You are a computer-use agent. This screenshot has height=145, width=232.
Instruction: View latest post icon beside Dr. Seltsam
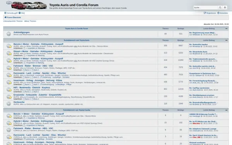tap(203, 75)
